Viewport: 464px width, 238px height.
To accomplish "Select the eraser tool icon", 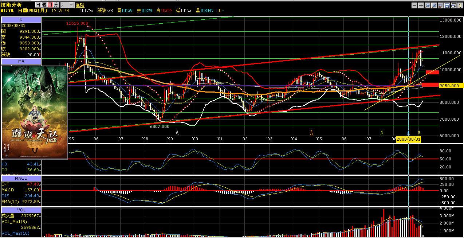I will click(x=441, y=5).
